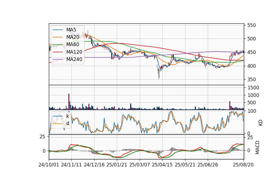The height and width of the screenshot is (194, 271).
Task: Click the MA5 legend label
Action: (71, 30)
